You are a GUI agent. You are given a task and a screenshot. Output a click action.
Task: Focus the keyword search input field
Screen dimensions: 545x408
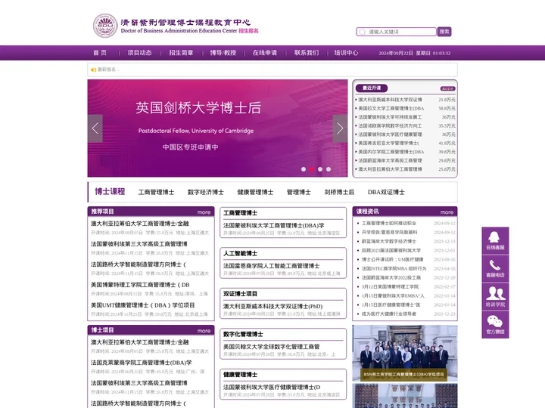point(396,32)
